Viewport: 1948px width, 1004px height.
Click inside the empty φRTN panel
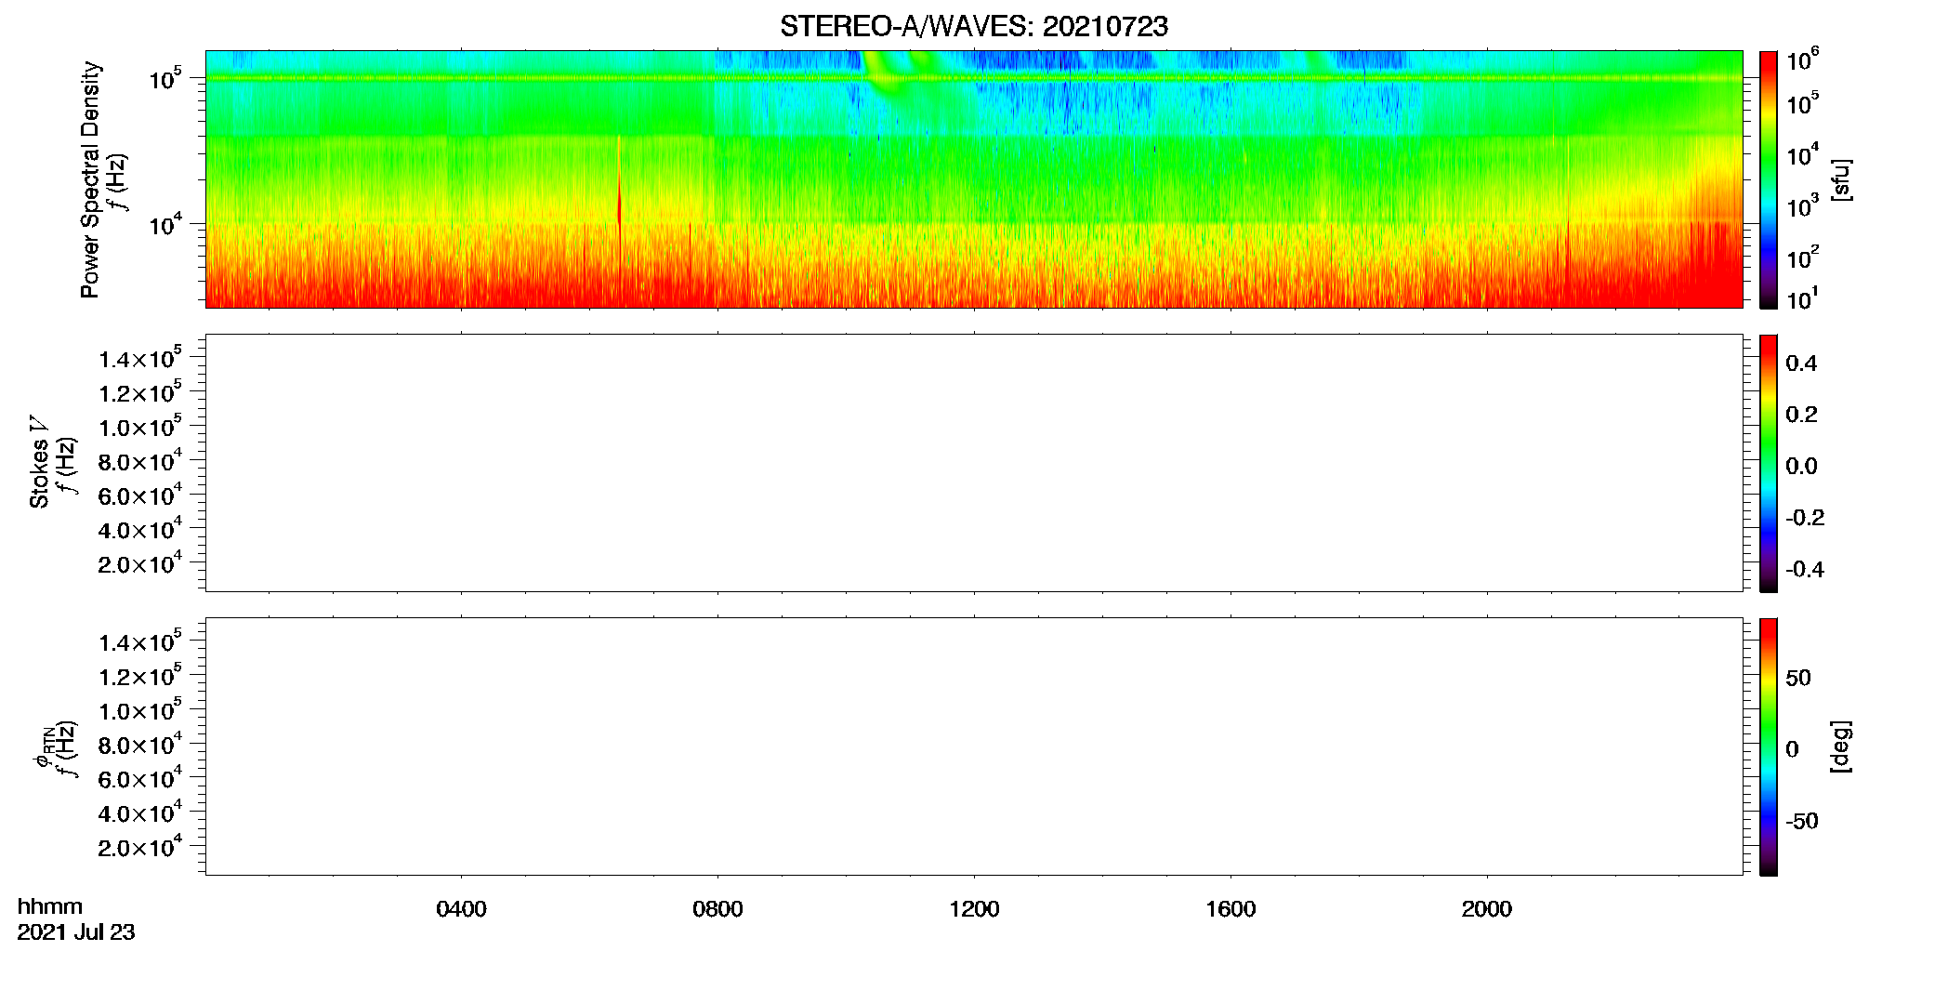(x=973, y=746)
